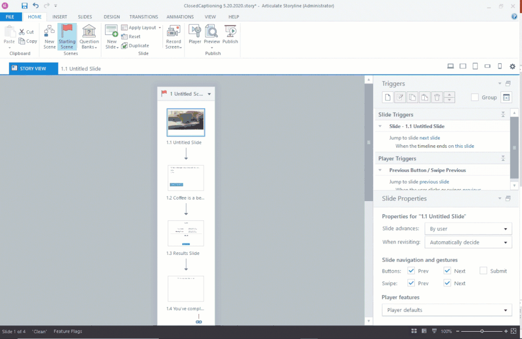Enable the Submit button checkbox
This screenshot has height=339, width=522.
click(483, 271)
